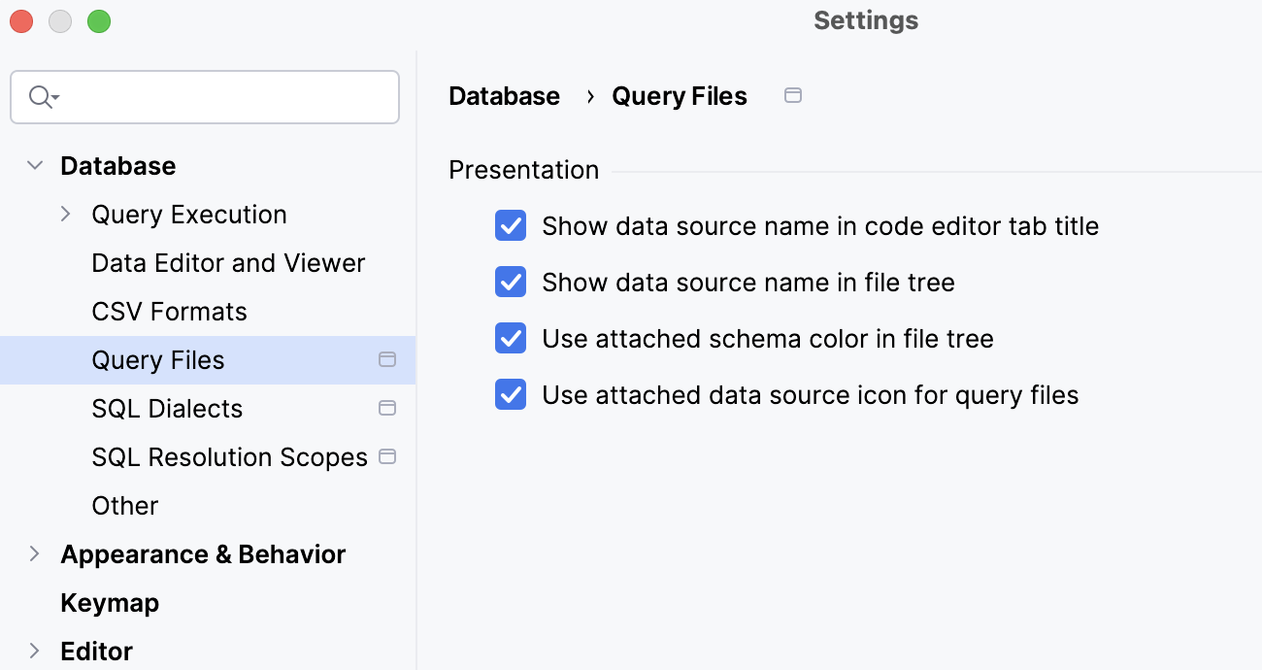Click the project indicator icon beside SQL Dialects
Screen dimensions: 1262x670
pos(387,408)
